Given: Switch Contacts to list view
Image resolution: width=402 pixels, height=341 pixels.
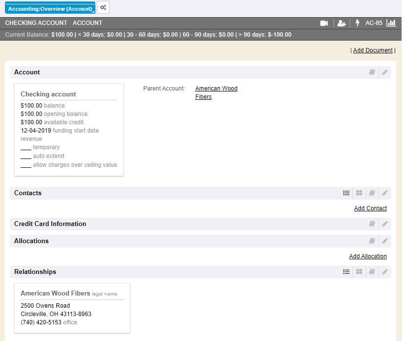Looking at the screenshot, I should pyautogui.click(x=346, y=193).
